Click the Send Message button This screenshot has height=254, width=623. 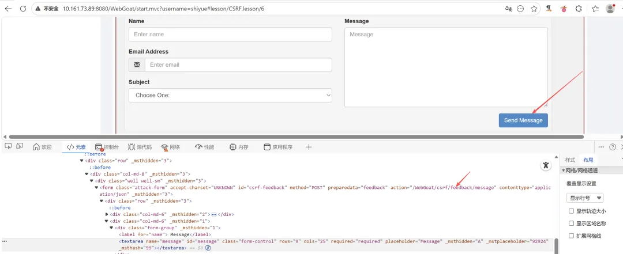523,120
